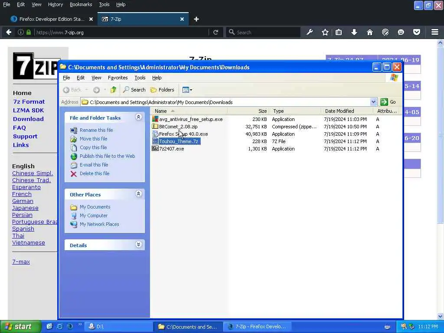
Task: Open Firefox History menu
Action: [55, 4]
